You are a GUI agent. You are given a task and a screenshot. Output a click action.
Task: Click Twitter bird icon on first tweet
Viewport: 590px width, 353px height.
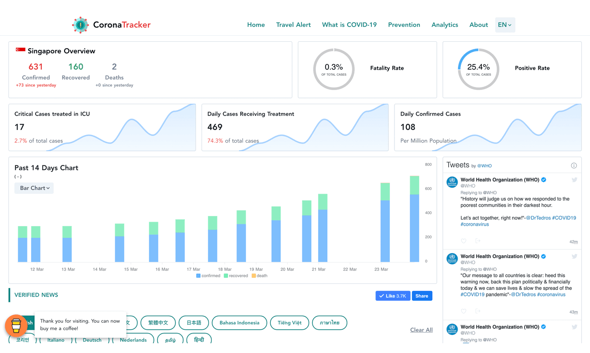574,180
